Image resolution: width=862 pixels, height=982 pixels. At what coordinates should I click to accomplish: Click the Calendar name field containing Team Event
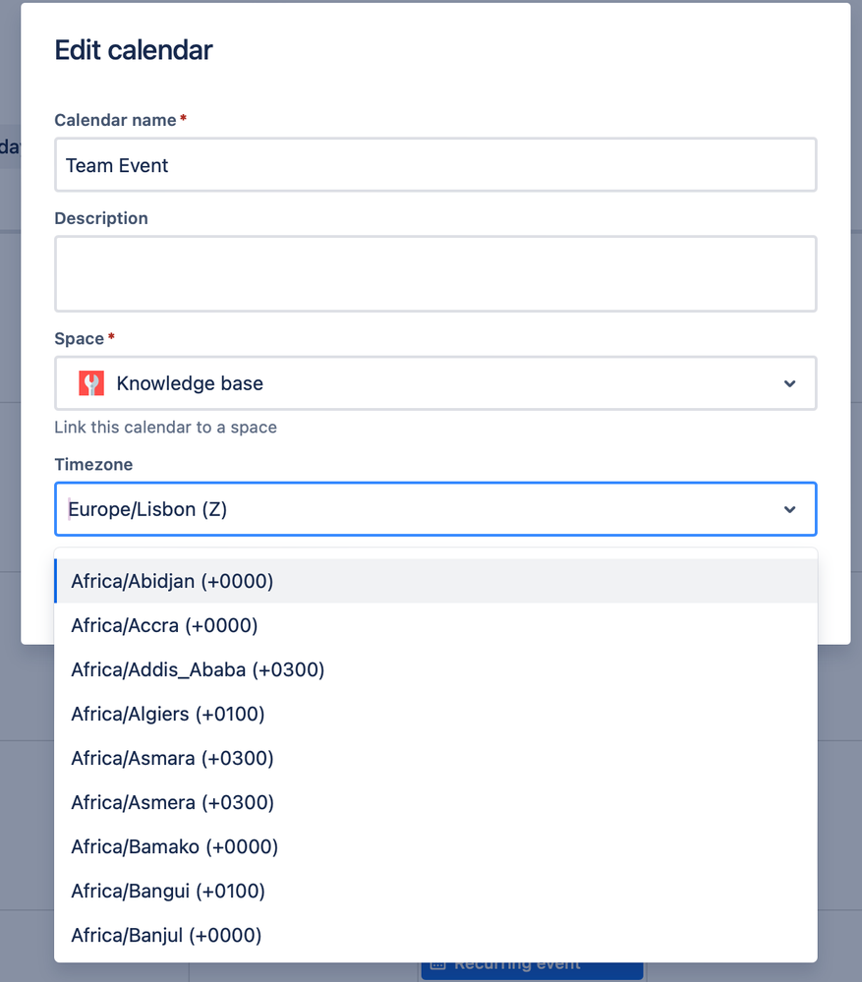pos(435,165)
